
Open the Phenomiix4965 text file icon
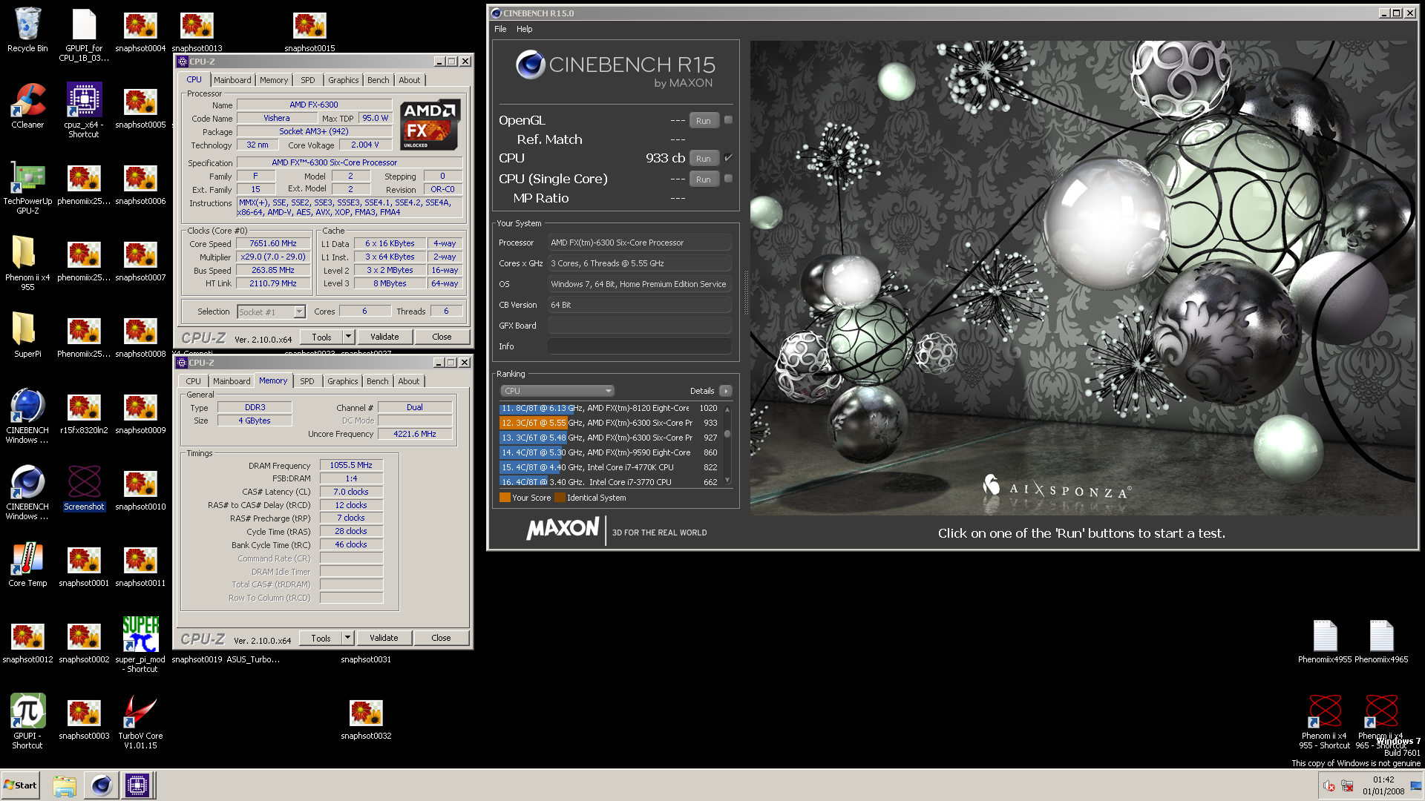pos(1381,642)
